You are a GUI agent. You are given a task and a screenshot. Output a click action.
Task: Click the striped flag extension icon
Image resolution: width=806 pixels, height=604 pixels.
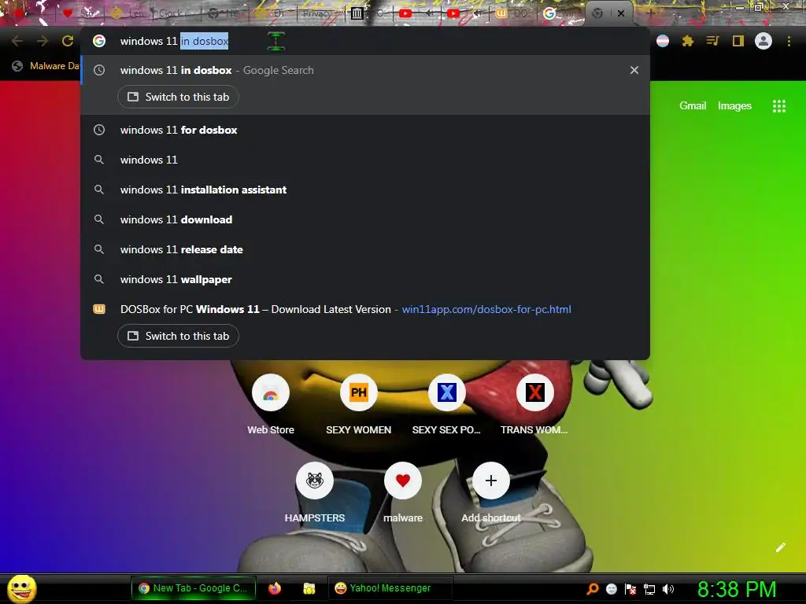663,41
